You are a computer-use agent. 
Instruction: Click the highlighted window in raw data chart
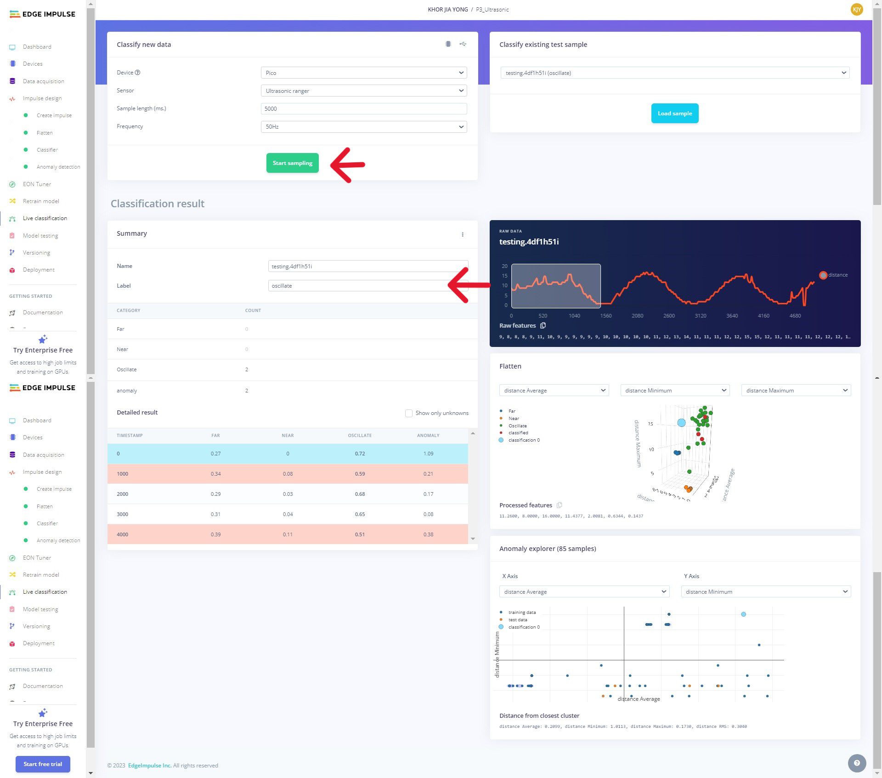pos(555,286)
